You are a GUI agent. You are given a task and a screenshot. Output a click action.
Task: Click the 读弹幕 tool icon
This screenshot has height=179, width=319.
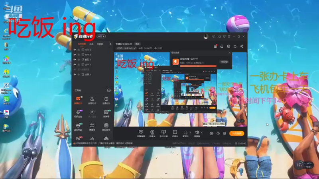point(106,114)
